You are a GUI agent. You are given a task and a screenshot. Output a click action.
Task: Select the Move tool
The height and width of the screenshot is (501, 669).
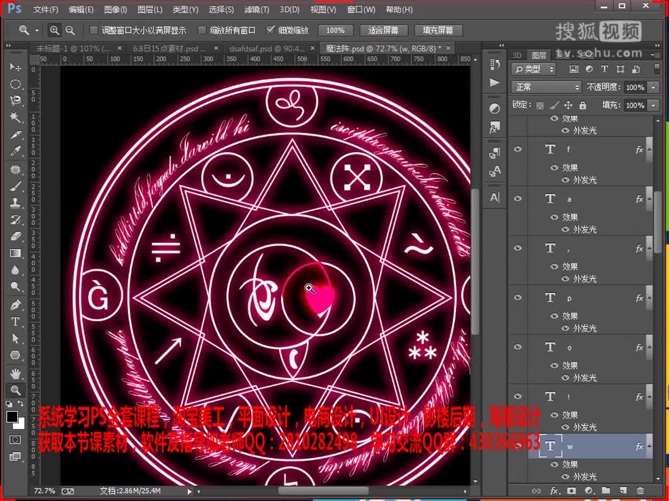click(x=15, y=67)
